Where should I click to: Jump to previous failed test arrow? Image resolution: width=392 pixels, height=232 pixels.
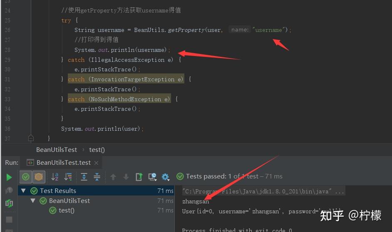113,177
